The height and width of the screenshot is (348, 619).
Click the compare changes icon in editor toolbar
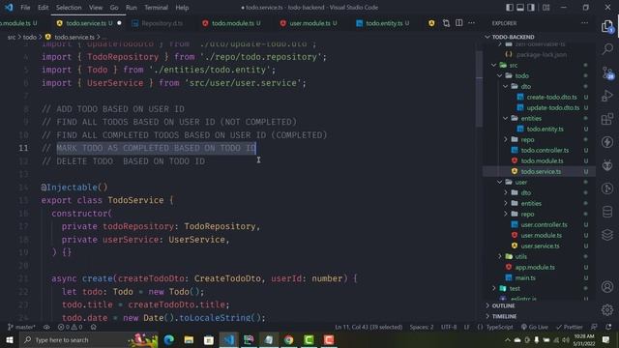point(446,23)
